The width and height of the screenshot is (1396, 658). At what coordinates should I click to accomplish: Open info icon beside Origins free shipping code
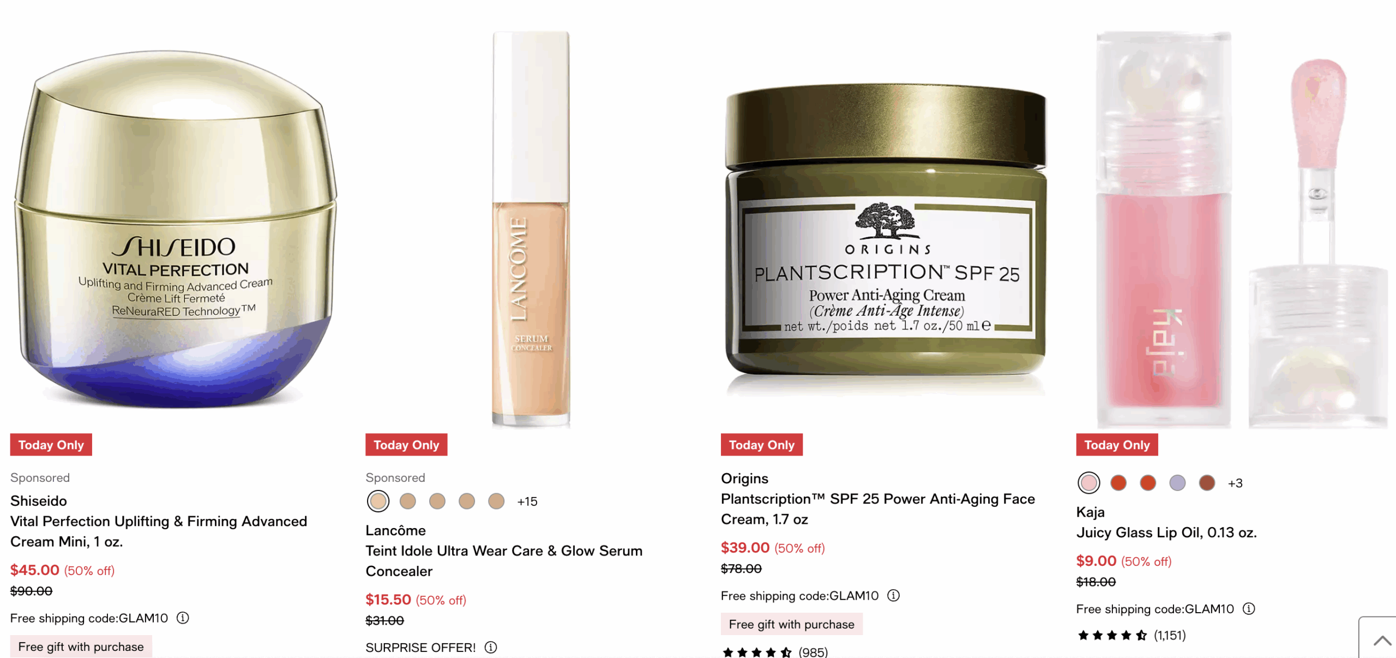tap(893, 595)
